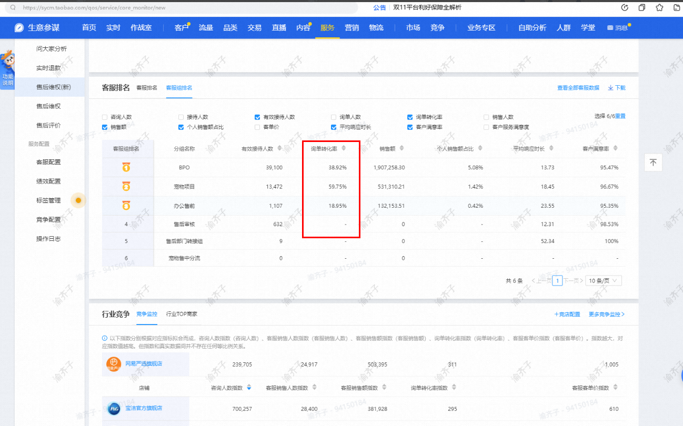Sort by 平均响应时长 column arrows
This screenshot has width=683, height=426.
point(551,149)
